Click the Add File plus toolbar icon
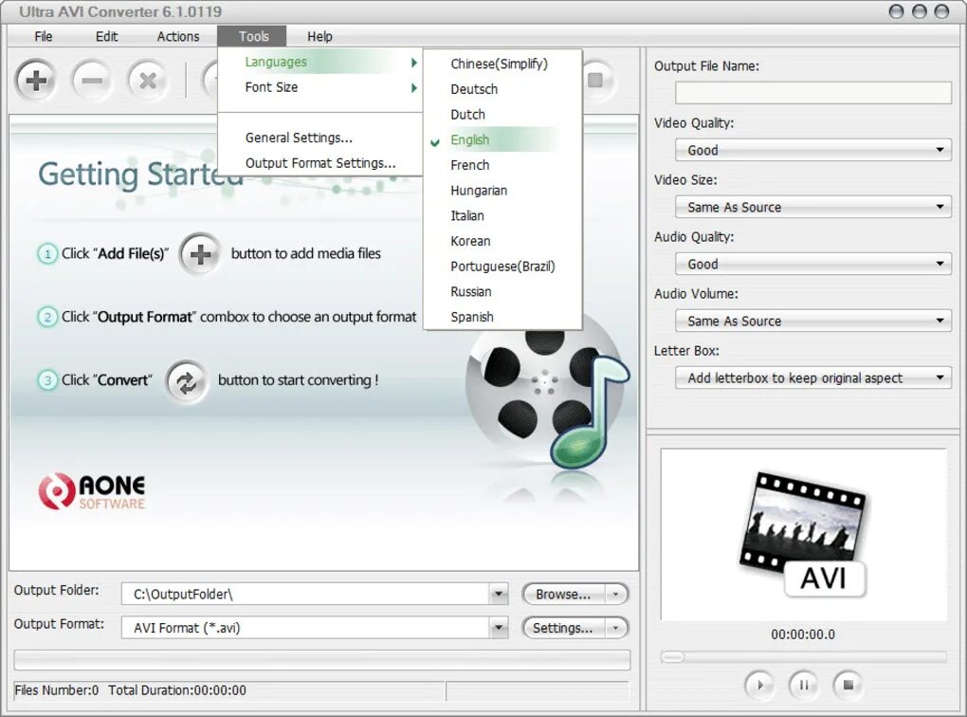 (x=36, y=81)
